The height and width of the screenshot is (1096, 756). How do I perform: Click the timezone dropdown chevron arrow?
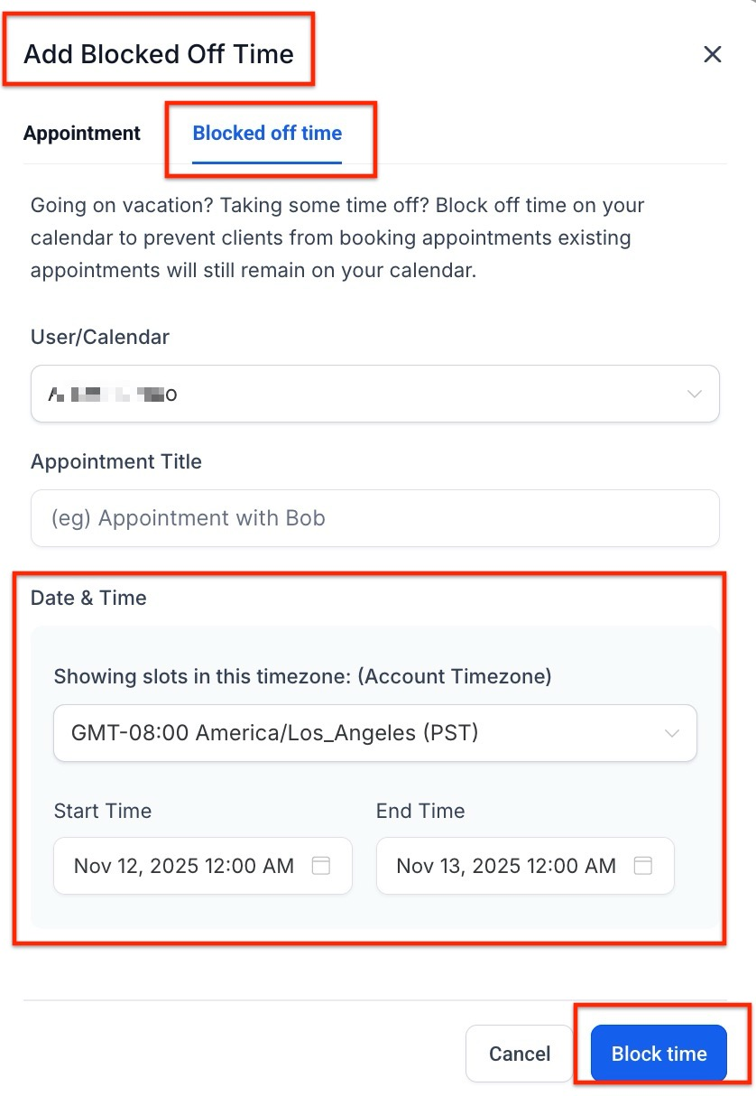(x=671, y=733)
